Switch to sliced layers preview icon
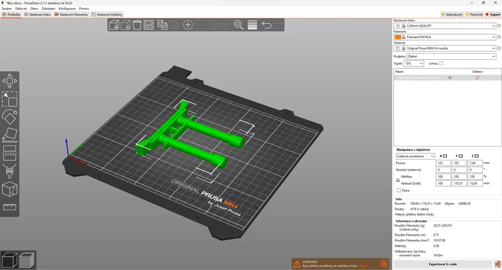 click(x=27, y=260)
